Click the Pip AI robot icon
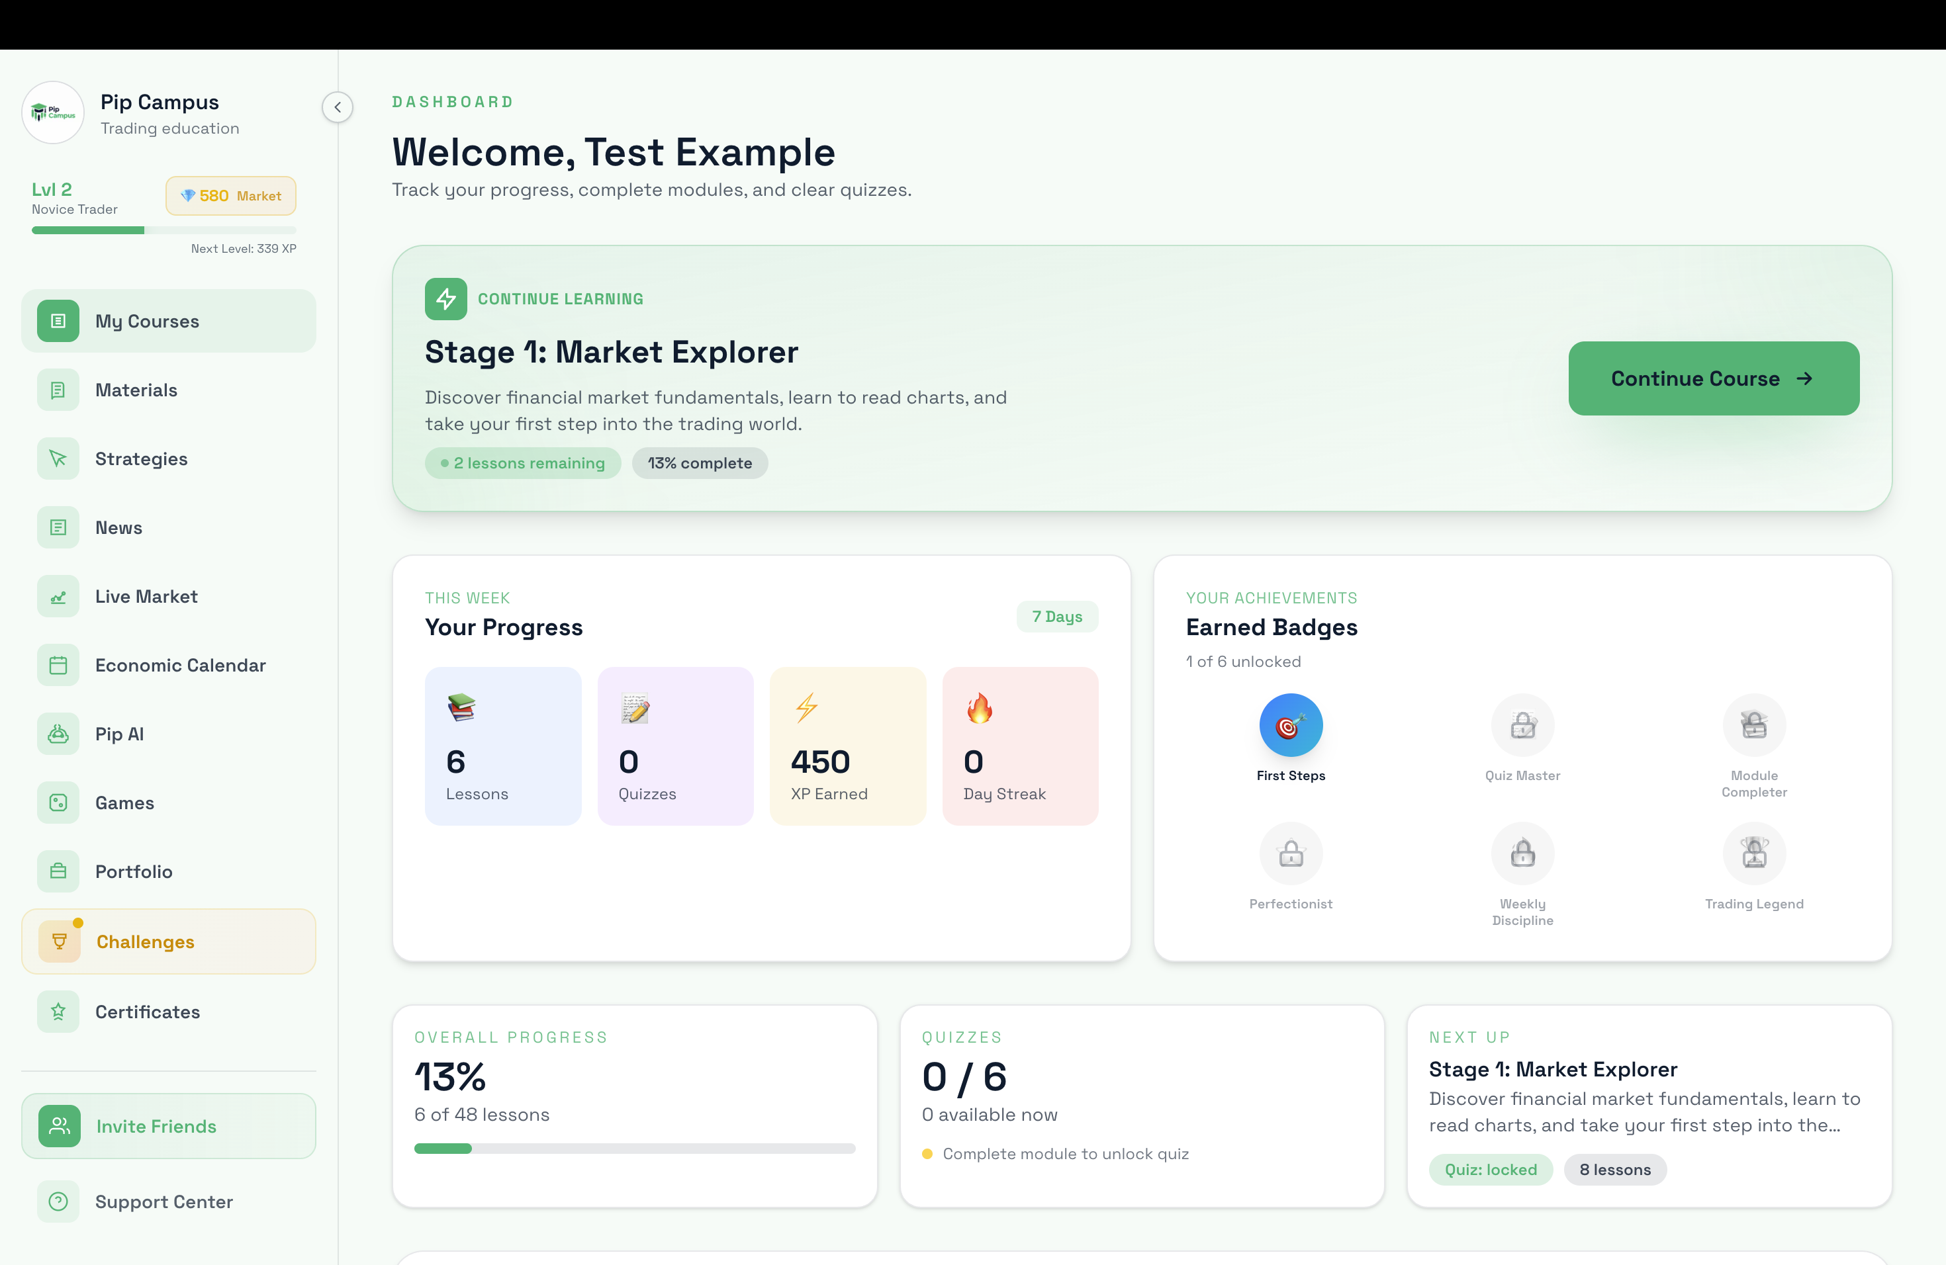The height and width of the screenshot is (1265, 1946). [58, 734]
